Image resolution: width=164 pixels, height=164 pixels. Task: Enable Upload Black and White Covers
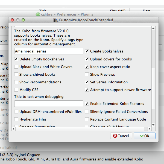(16, 67)
